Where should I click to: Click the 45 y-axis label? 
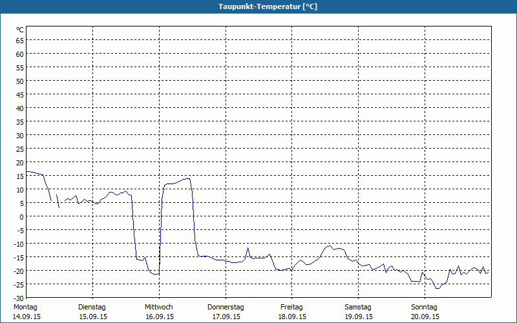(20, 95)
